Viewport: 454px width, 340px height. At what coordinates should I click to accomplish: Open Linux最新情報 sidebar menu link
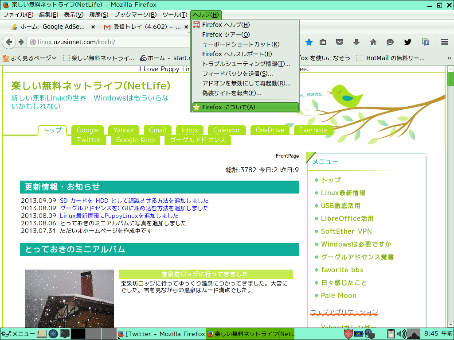343,193
